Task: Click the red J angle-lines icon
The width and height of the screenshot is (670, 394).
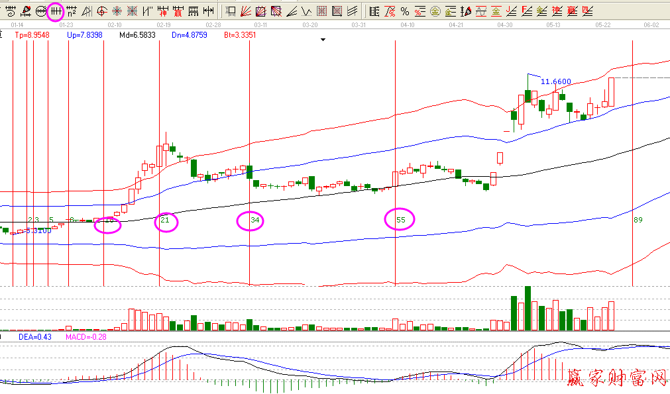Action: (511, 11)
